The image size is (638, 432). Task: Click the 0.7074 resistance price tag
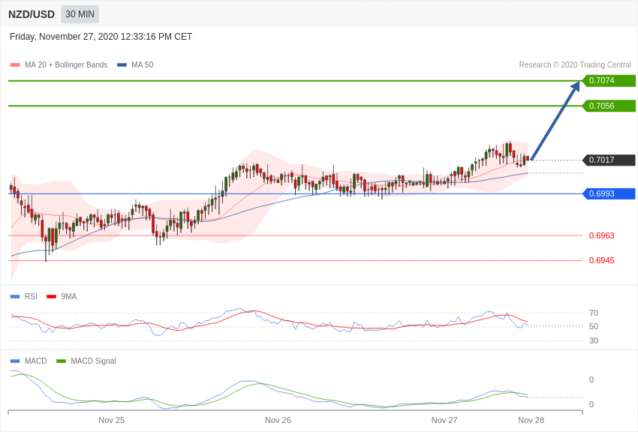click(x=609, y=80)
